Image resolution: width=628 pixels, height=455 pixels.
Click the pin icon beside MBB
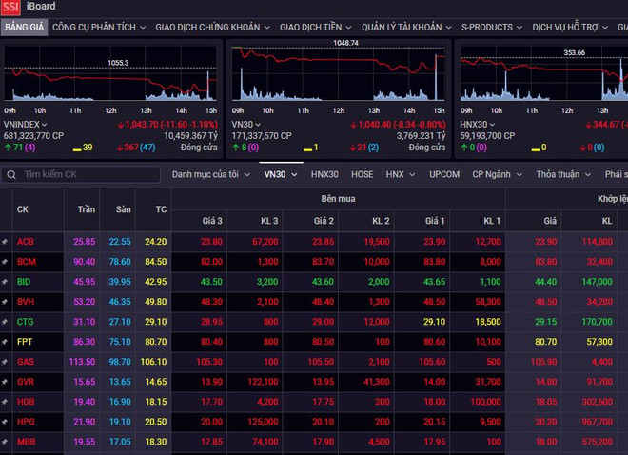tap(5, 442)
